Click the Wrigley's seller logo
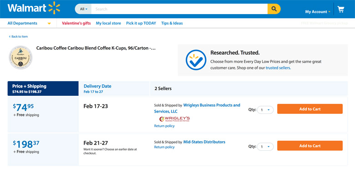Screen dimensions: 355x172 coord(175,119)
